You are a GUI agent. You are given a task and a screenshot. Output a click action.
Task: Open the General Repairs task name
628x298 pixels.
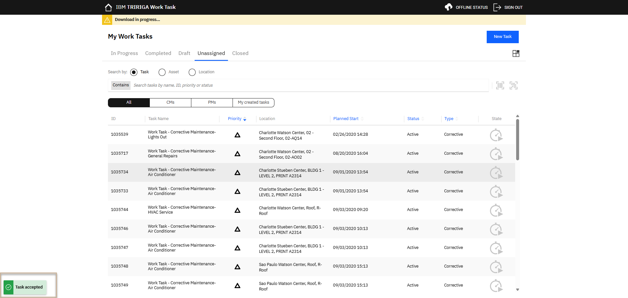[182, 154]
